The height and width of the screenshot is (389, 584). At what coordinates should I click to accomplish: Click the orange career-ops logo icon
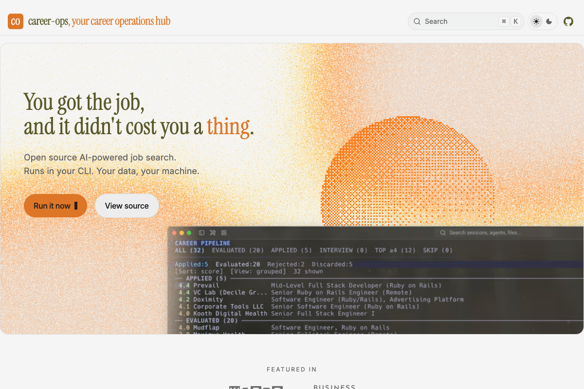pos(16,21)
